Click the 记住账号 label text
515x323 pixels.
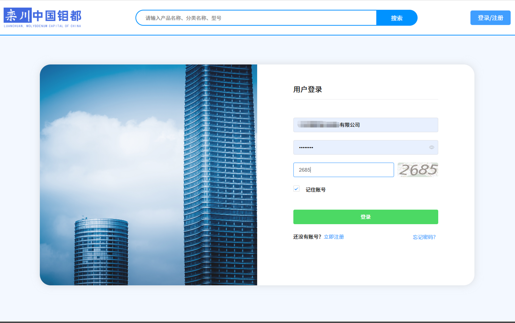[x=315, y=190]
